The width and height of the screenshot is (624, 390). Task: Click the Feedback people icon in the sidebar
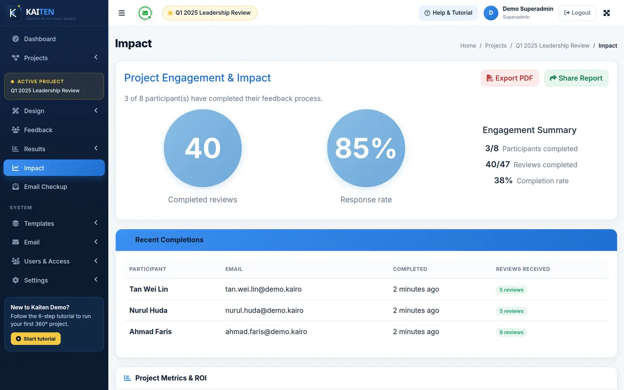tap(16, 130)
